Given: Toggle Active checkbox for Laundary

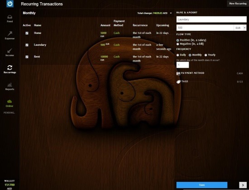Looking at the screenshot, I should tap(27, 45).
